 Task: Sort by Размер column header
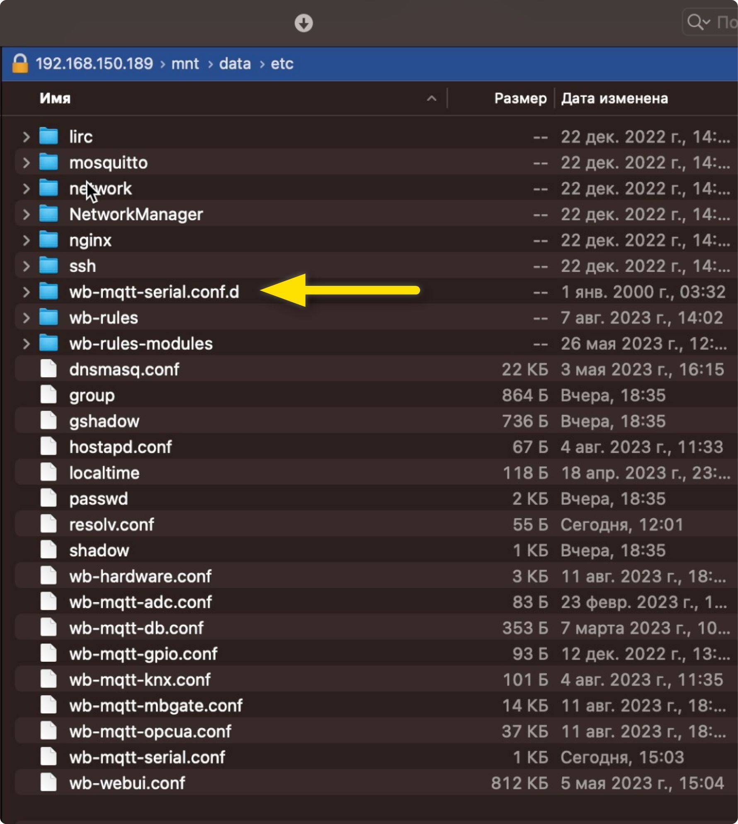pos(520,98)
